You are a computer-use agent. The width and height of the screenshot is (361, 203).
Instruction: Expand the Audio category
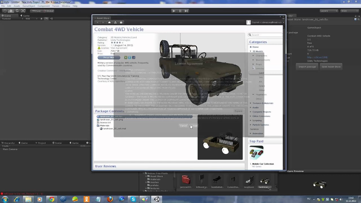pyautogui.click(x=250, y=107)
